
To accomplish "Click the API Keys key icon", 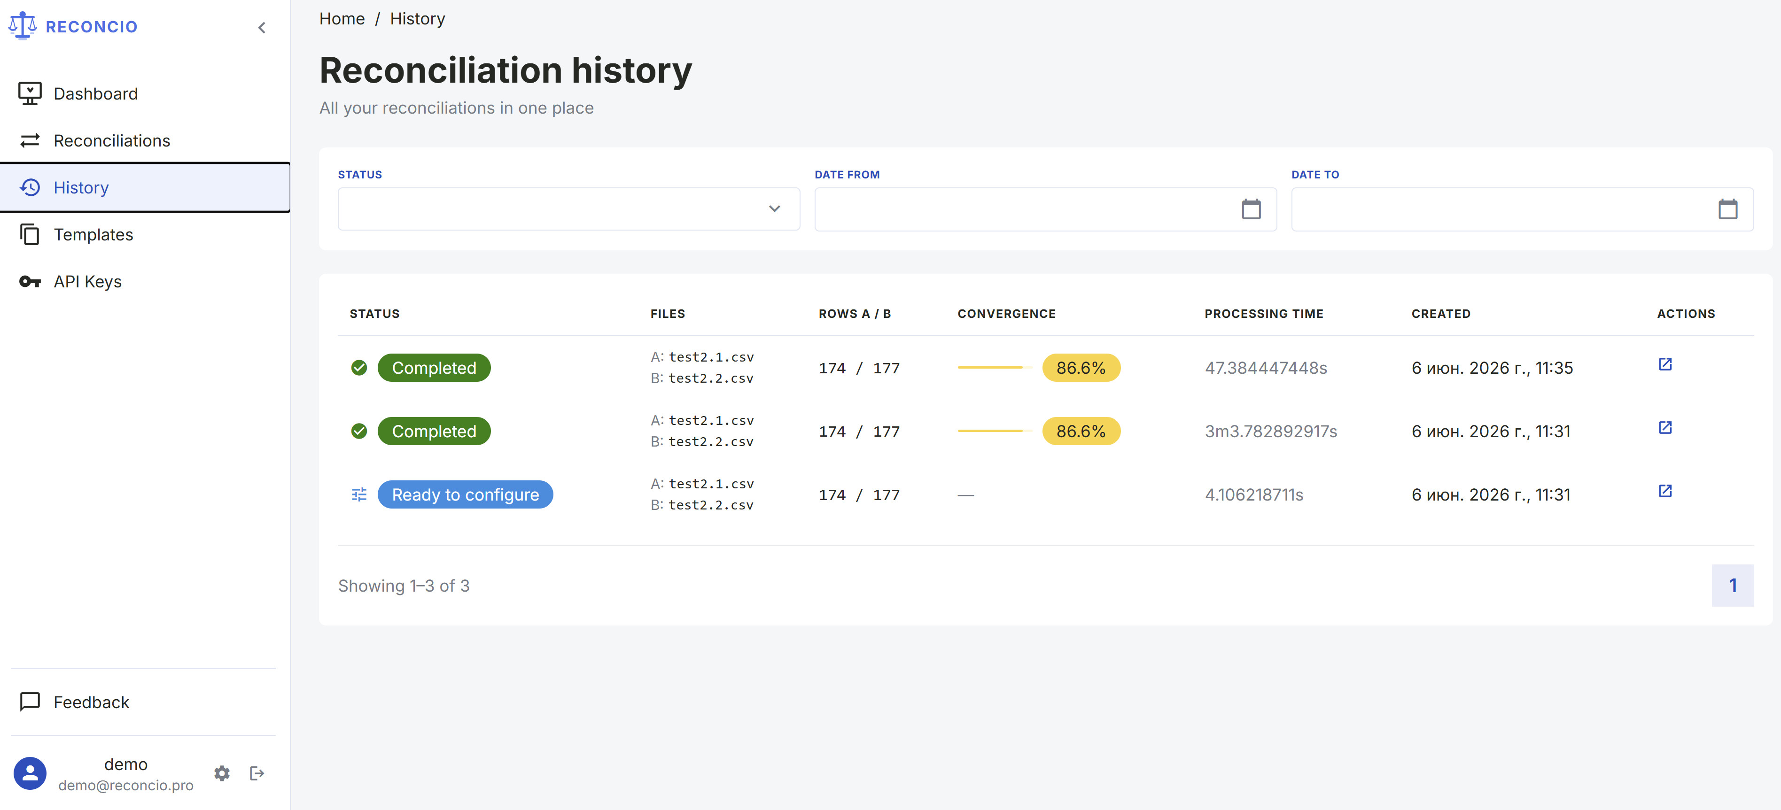I will pos(30,281).
